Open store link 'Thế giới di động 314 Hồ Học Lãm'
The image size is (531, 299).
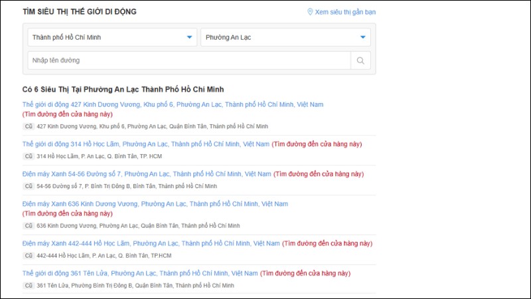pyautogui.click(x=146, y=144)
